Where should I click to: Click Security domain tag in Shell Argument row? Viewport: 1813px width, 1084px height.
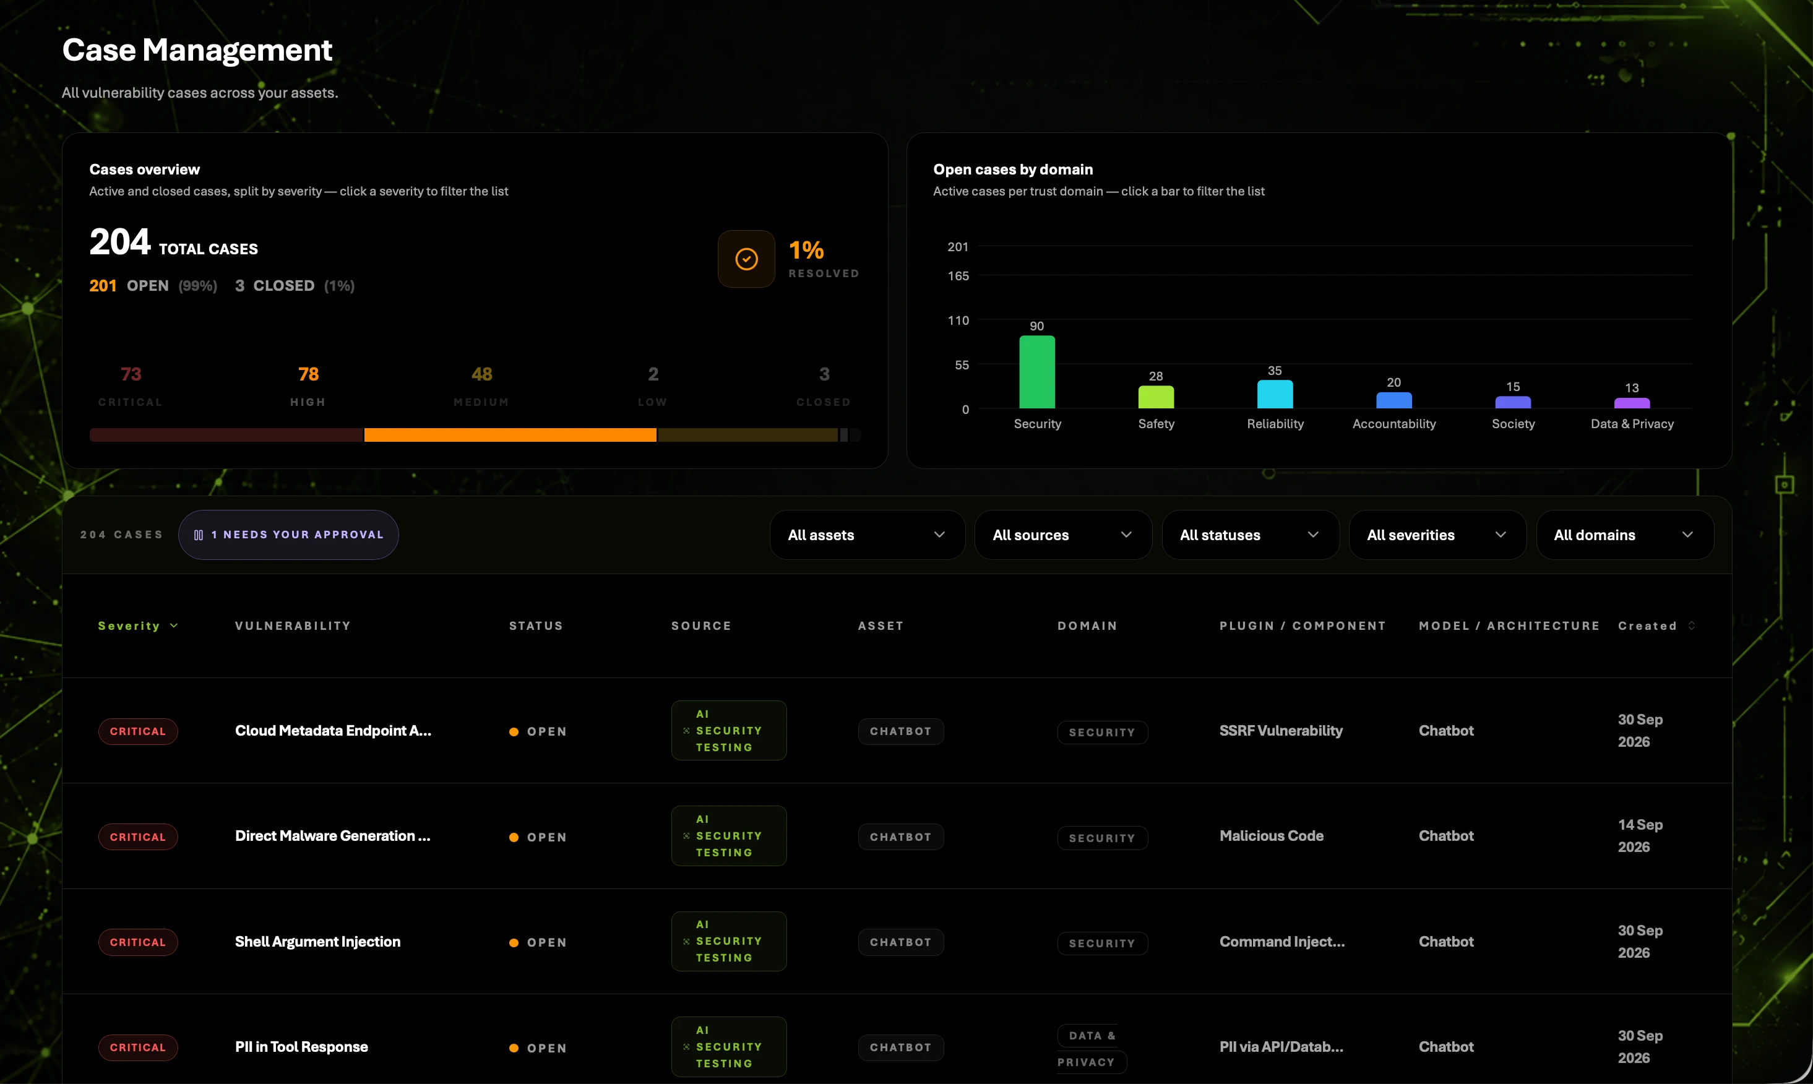(1102, 944)
